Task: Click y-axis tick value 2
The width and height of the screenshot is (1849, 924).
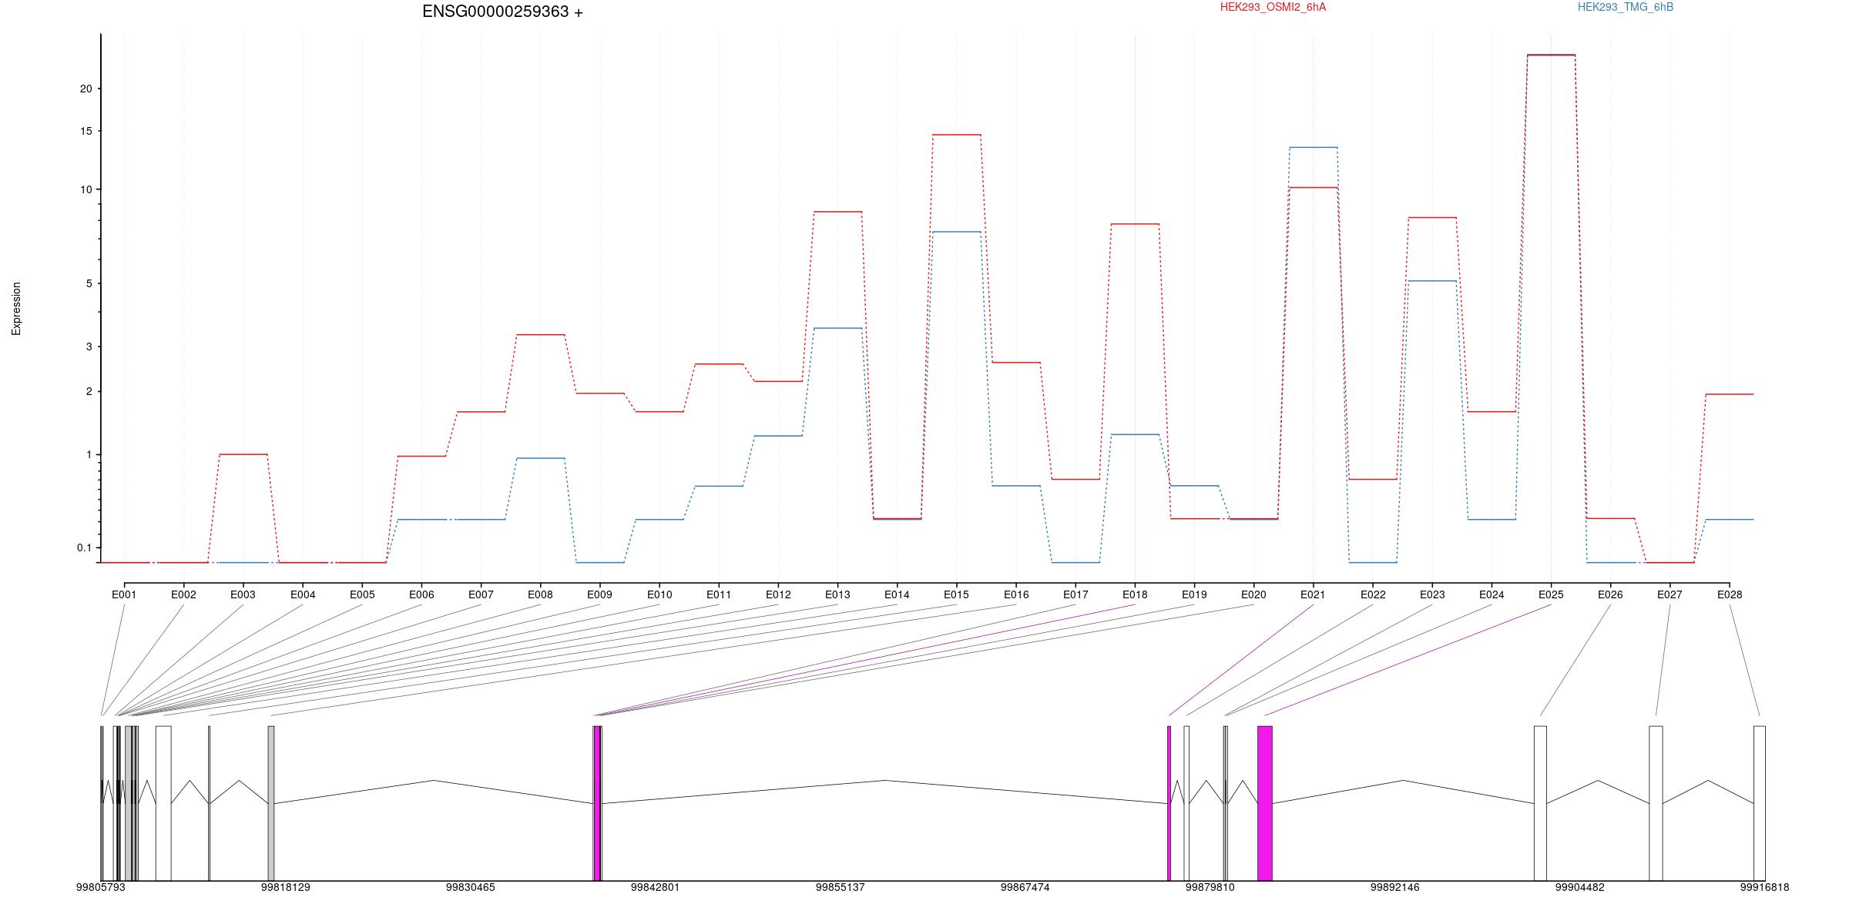Action: point(89,391)
